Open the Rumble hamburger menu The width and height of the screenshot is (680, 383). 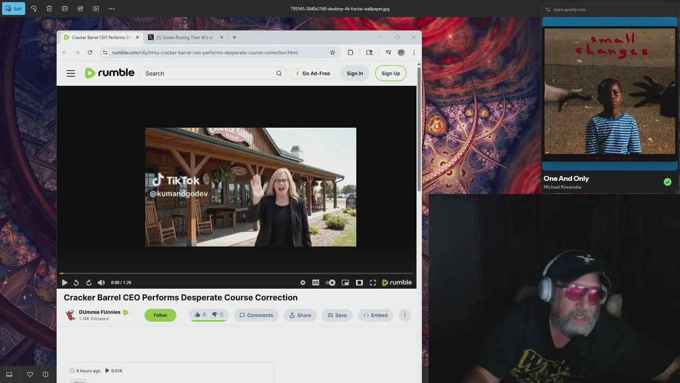[71, 73]
